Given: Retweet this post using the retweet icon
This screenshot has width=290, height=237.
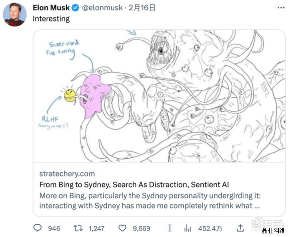Looking at the screenshot, I should pos(78,228).
